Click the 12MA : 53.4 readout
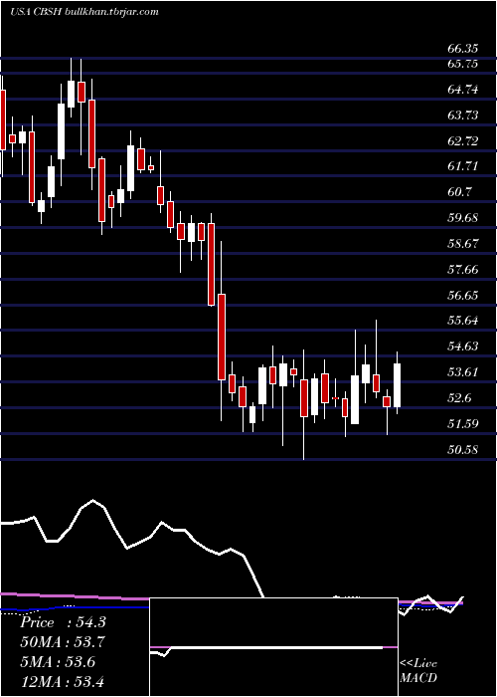The image size is (497, 697). [63, 681]
